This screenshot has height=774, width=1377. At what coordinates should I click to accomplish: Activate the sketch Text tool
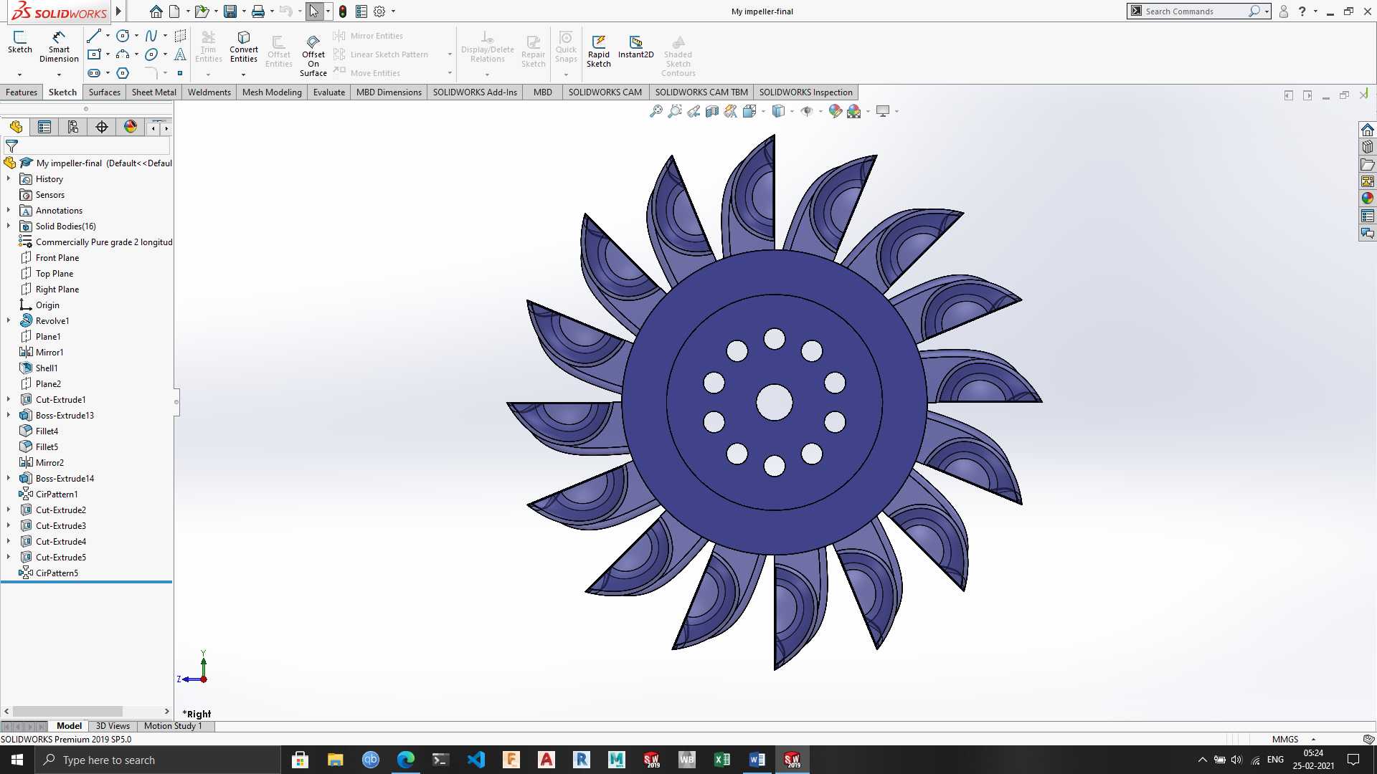coord(180,54)
